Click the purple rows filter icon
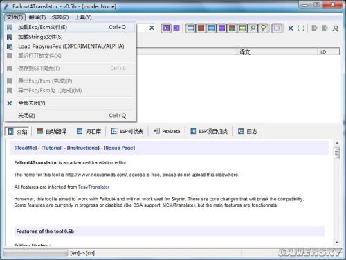 tap(221, 28)
